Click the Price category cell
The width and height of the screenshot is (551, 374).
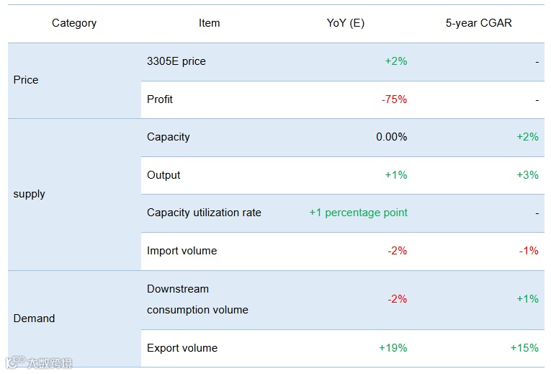[x=26, y=80]
